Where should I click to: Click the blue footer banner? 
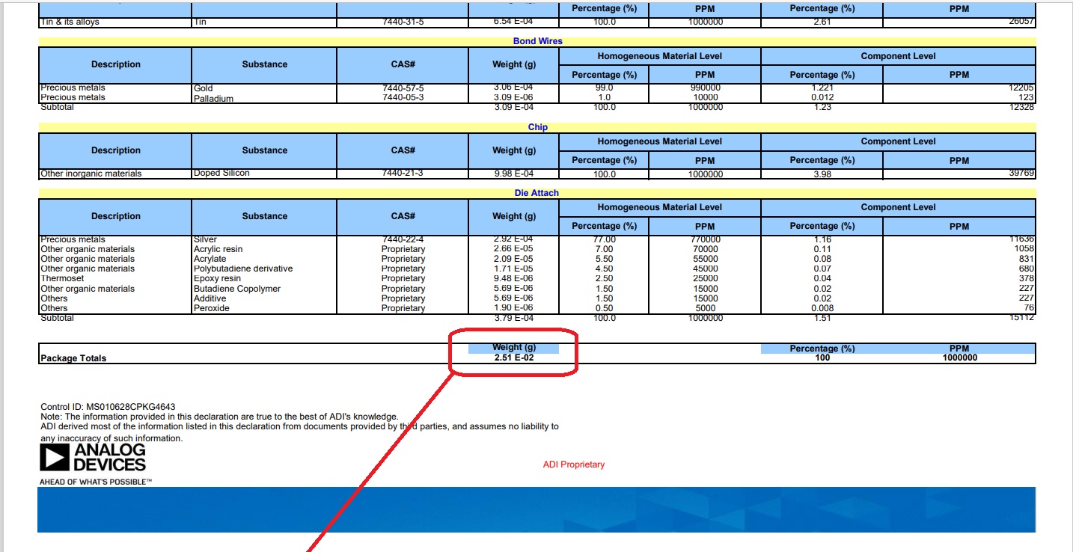point(536,509)
